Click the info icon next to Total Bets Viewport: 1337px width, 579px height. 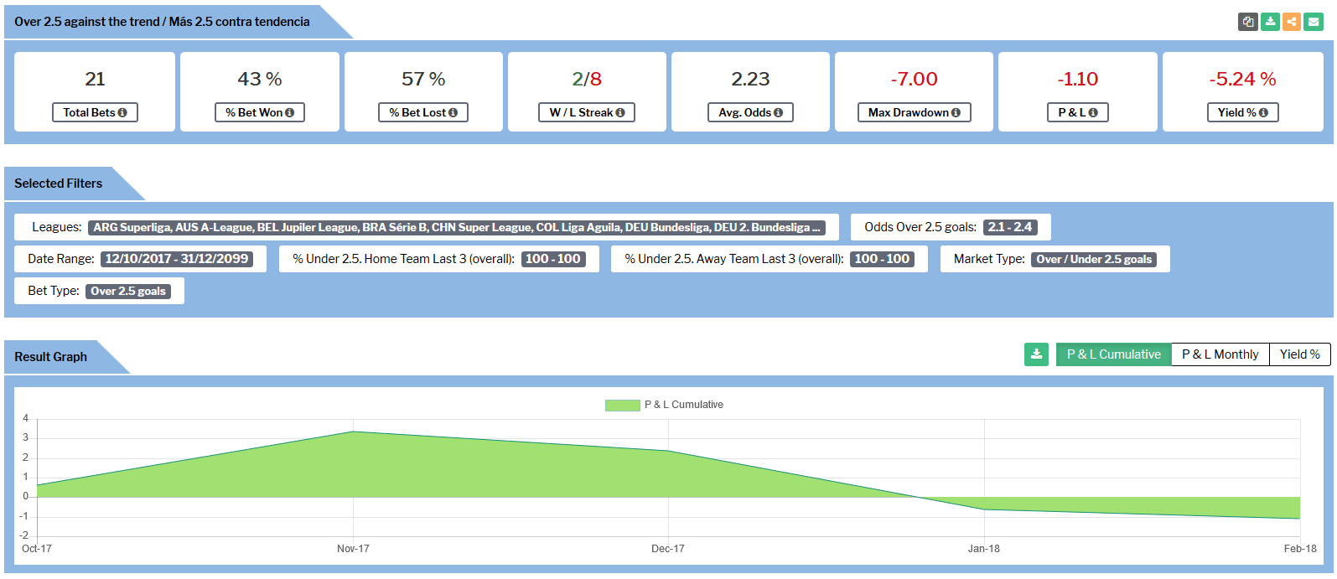(x=122, y=112)
